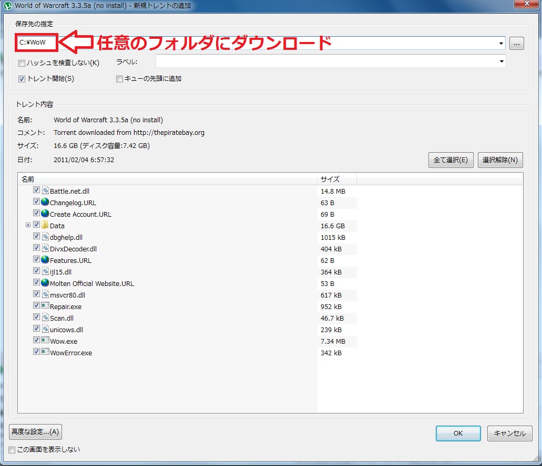Click the Repair.exe program icon
The width and height of the screenshot is (542, 466).
click(x=45, y=305)
